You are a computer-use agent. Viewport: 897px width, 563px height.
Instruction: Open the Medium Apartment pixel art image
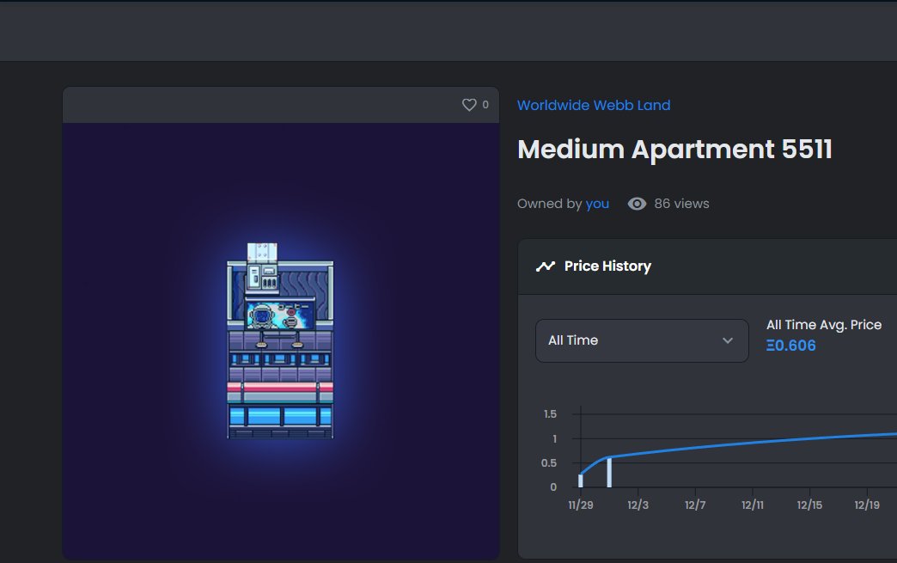point(280,341)
